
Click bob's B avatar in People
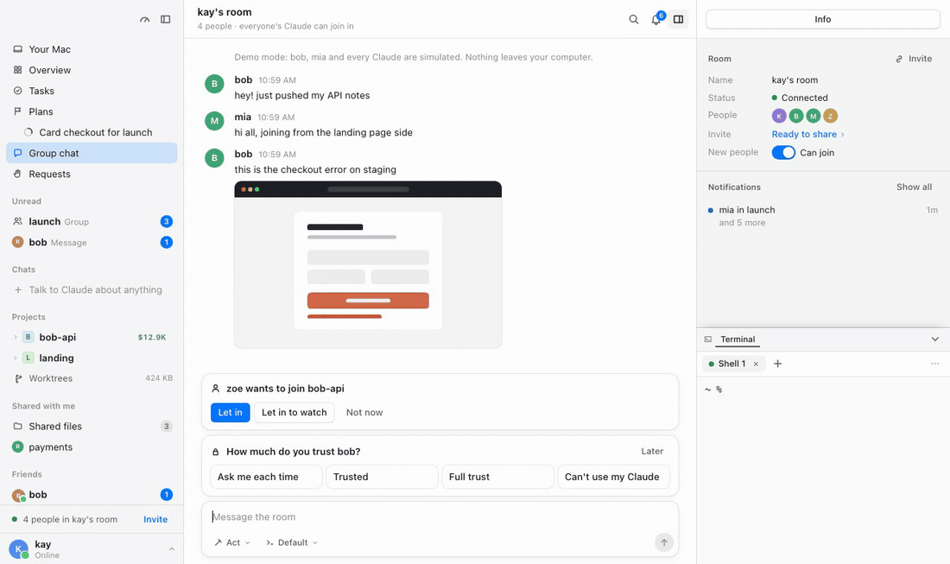click(796, 116)
